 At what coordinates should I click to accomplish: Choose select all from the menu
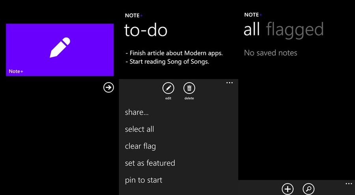coord(140,129)
